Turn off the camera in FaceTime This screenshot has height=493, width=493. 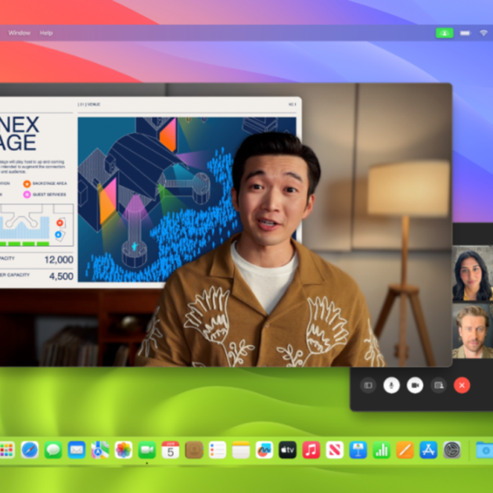pyautogui.click(x=415, y=385)
